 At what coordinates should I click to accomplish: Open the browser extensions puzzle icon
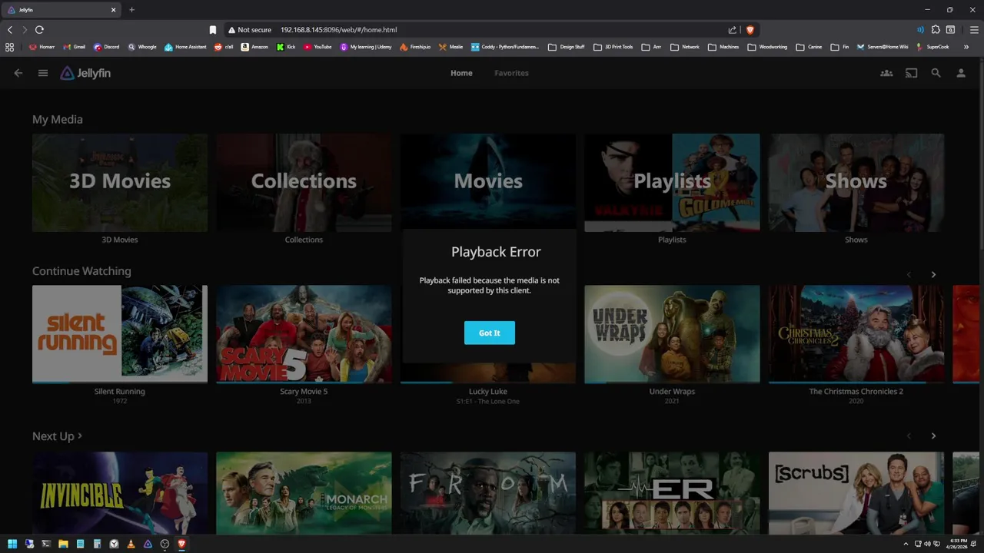click(x=936, y=30)
